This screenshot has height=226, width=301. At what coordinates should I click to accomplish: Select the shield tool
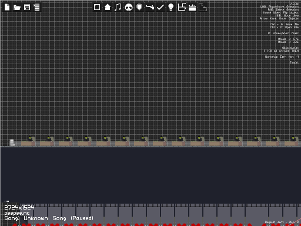pos(139,7)
